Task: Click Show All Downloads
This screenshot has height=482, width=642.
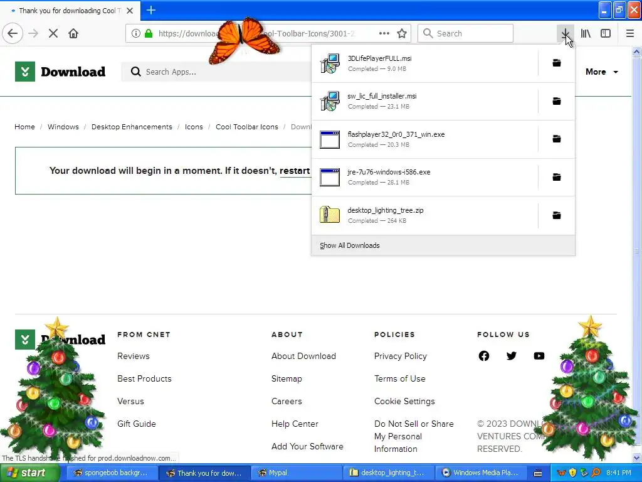Action: click(443, 245)
